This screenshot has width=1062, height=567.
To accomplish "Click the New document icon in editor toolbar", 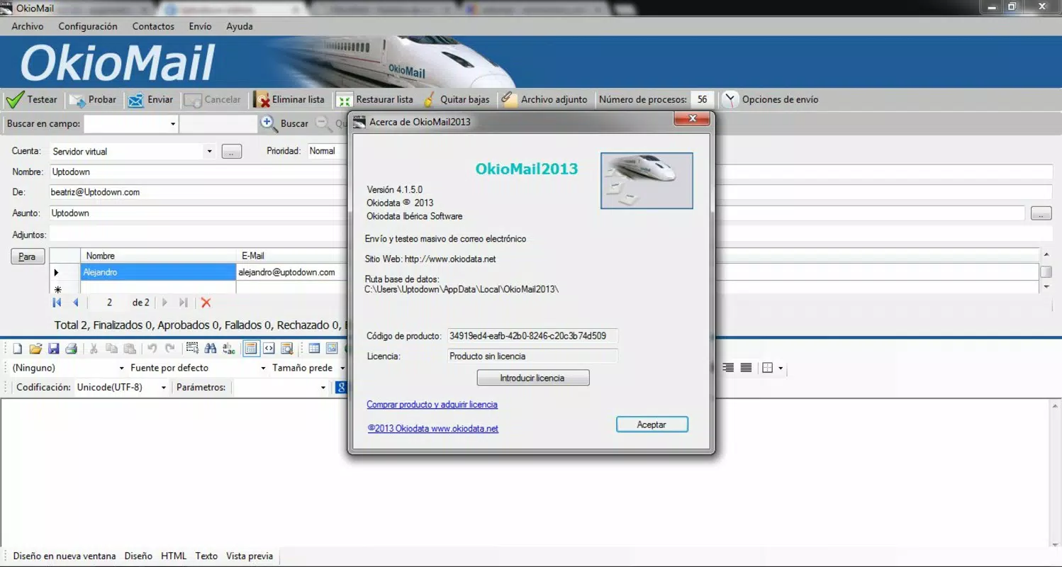I will [x=18, y=348].
